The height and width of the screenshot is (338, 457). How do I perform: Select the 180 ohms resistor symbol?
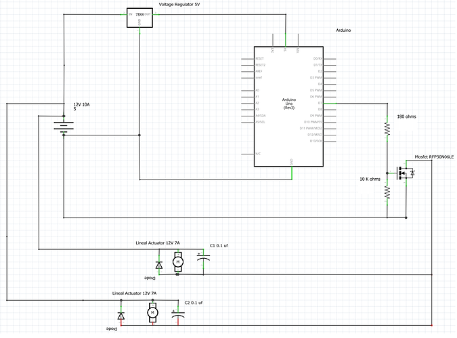click(x=387, y=129)
